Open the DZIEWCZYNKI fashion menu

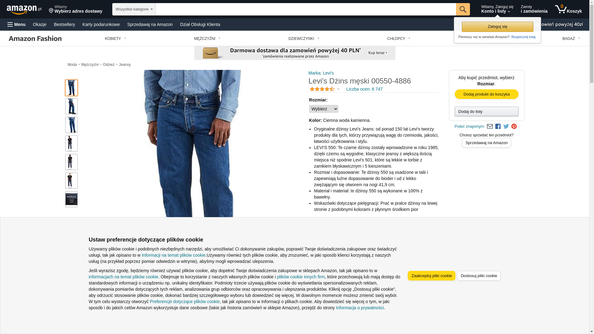pyautogui.click(x=304, y=39)
